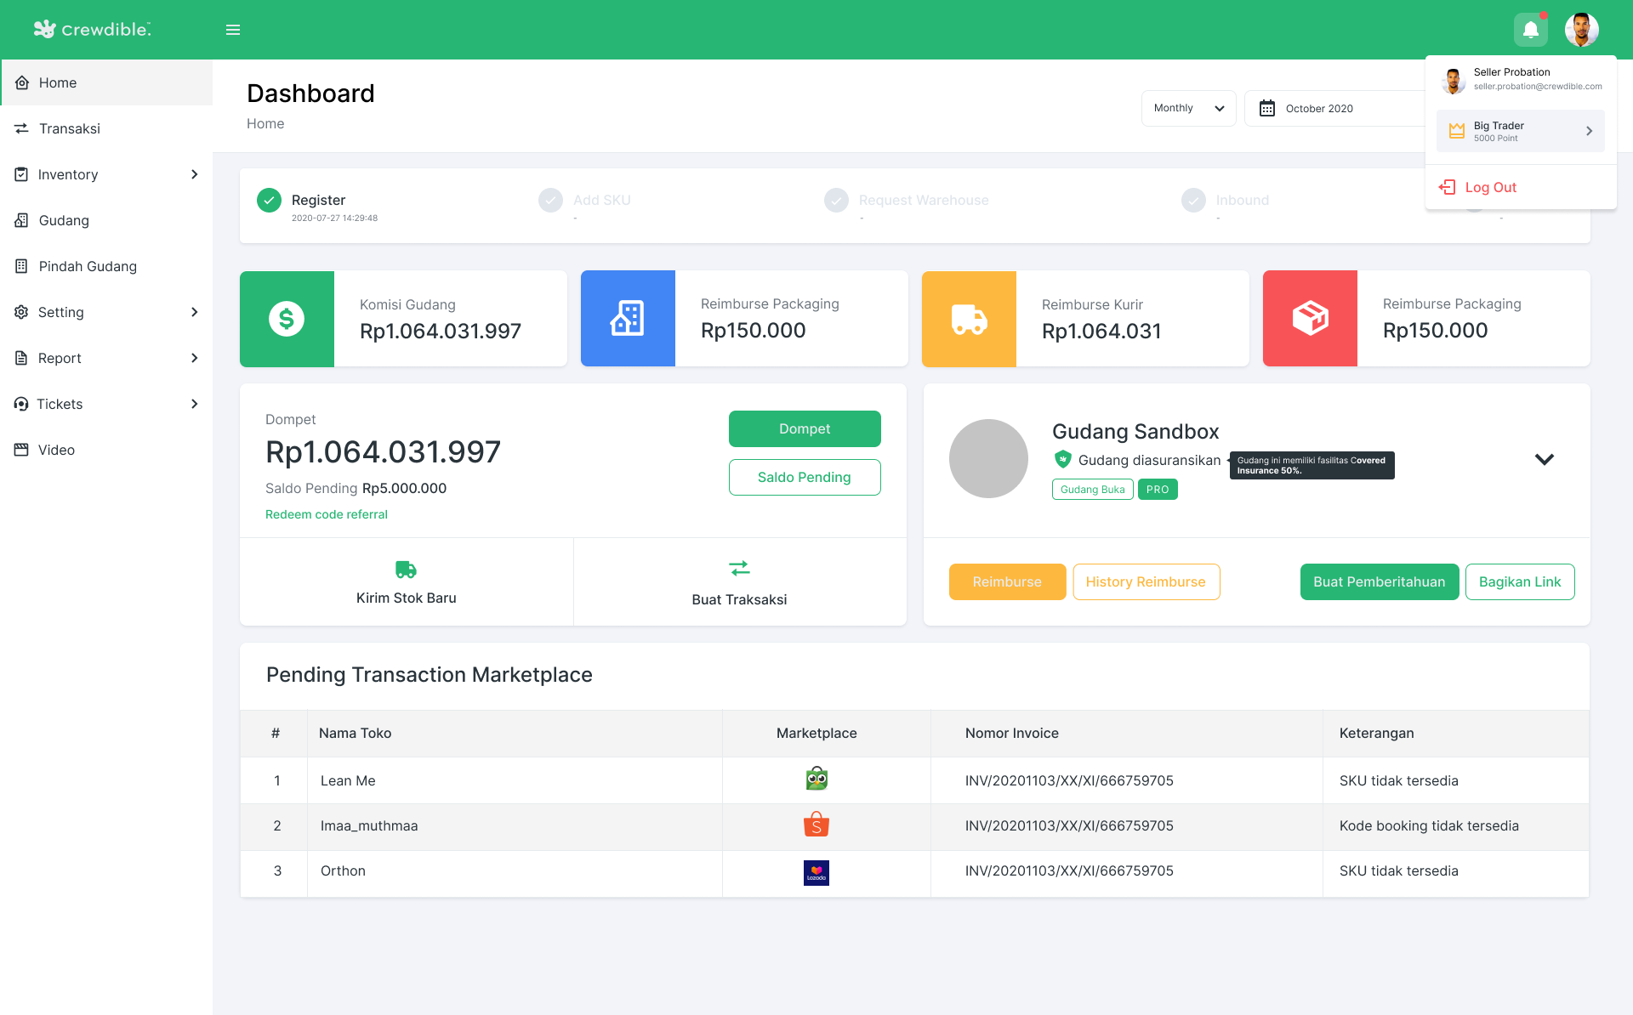Select the Add SKU progress step
The height and width of the screenshot is (1015, 1633).
coord(551,201)
